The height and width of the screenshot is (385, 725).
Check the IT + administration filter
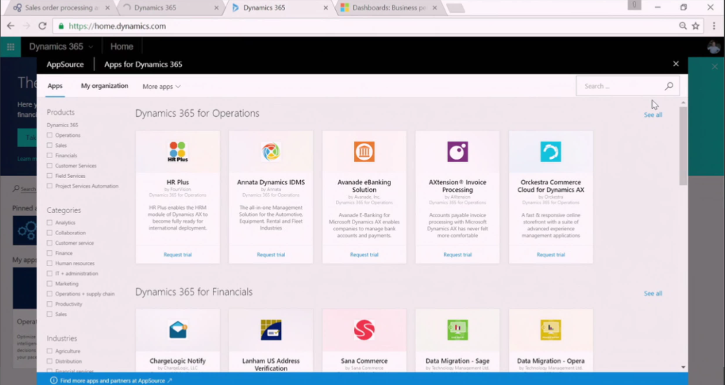point(50,274)
